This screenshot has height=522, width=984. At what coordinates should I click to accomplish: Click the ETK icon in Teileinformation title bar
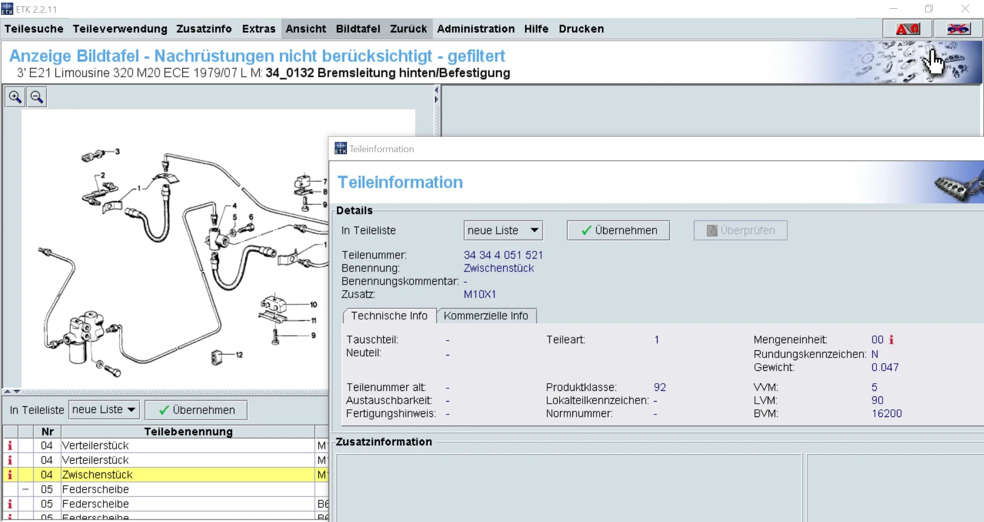click(x=340, y=149)
